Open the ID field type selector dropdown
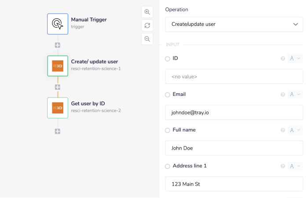Screen dimensions: 308x198 pos(295,59)
